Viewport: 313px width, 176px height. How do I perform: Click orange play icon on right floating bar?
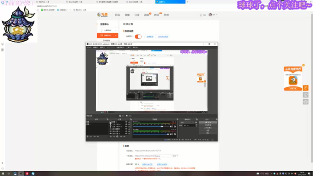[x=306, y=88]
